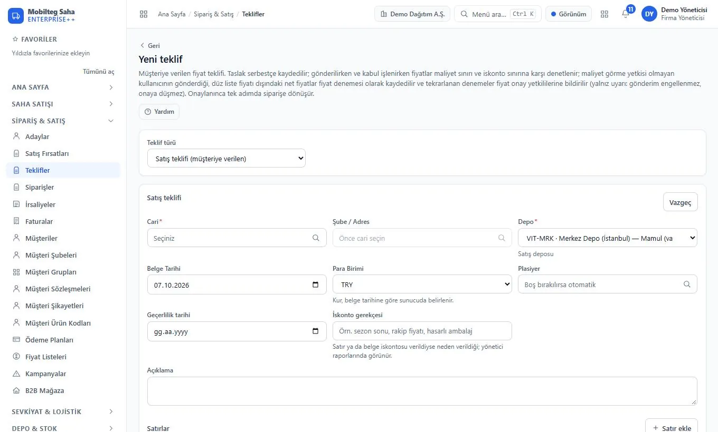
Task: Click the İskonto gerekçesi input field
Action: click(x=422, y=331)
